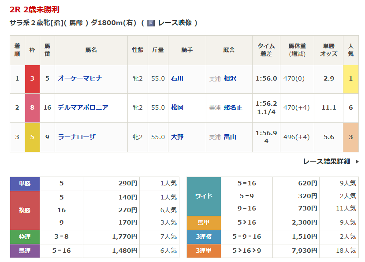Click the yellow frame number 5 cell
Viewport: 365px width, 262px height.
[x=32, y=137]
